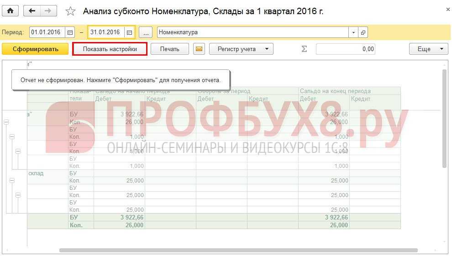Navigate forward with the right arrow

[x=48, y=11]
